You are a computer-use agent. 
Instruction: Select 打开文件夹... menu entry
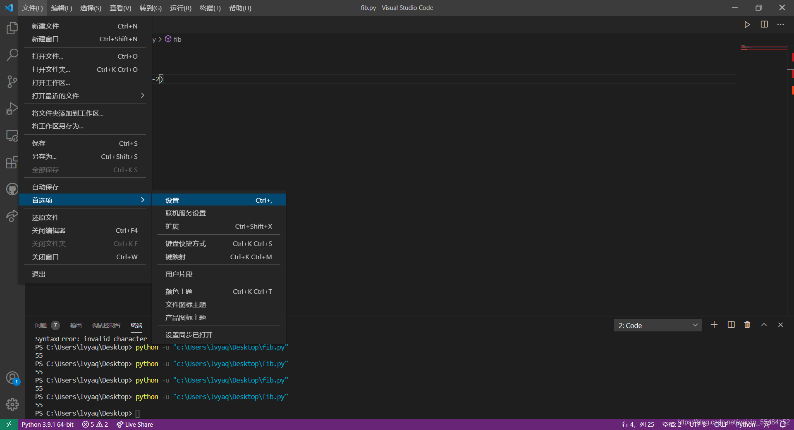pos(85,69)
